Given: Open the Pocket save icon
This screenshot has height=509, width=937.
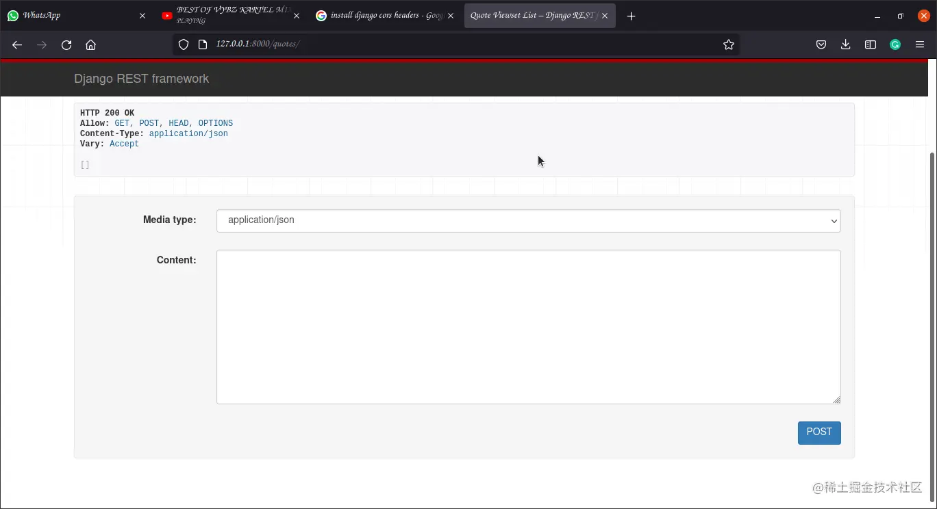Looking at the screenshot, I should pyautogui.click(x=821, y=44).
